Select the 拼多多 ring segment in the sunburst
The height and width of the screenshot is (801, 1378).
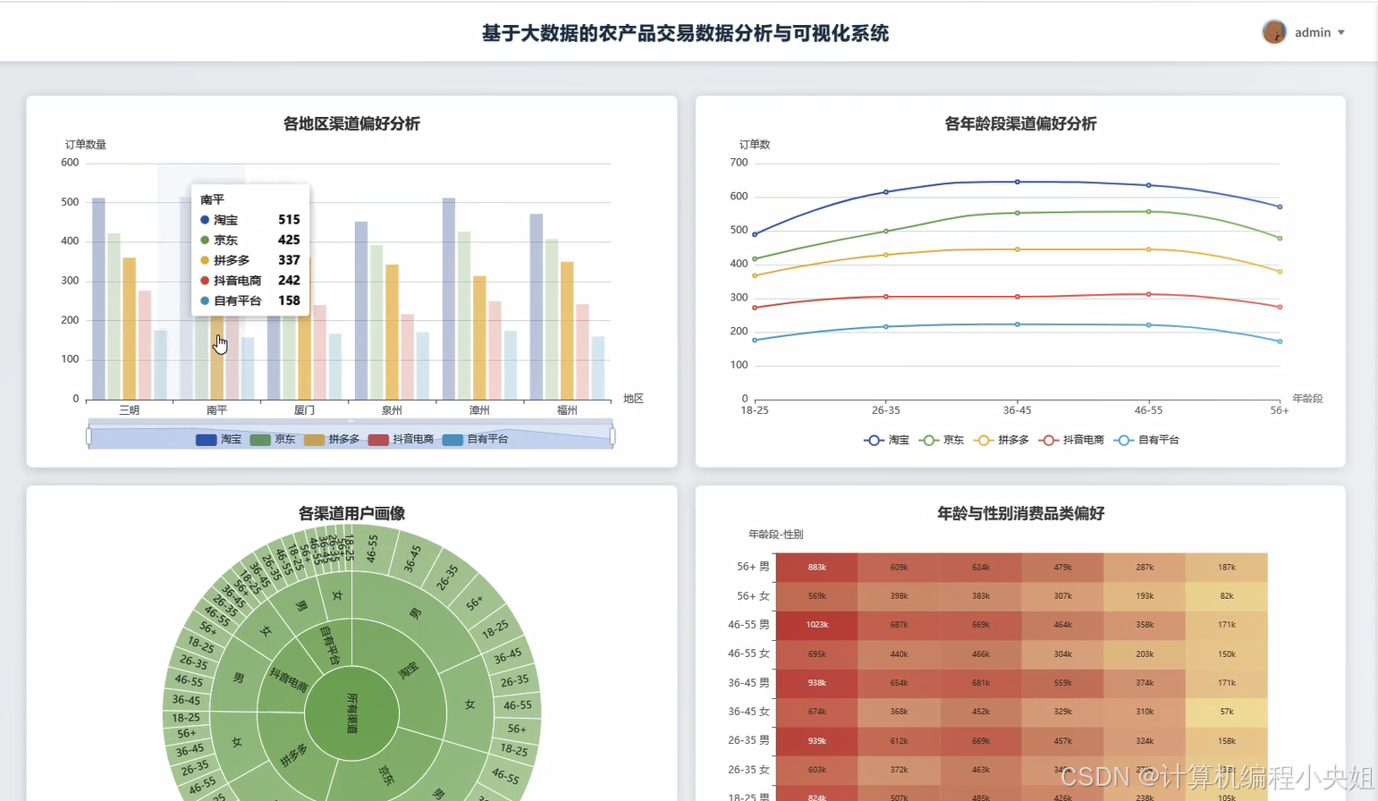[x=293, y=755]
